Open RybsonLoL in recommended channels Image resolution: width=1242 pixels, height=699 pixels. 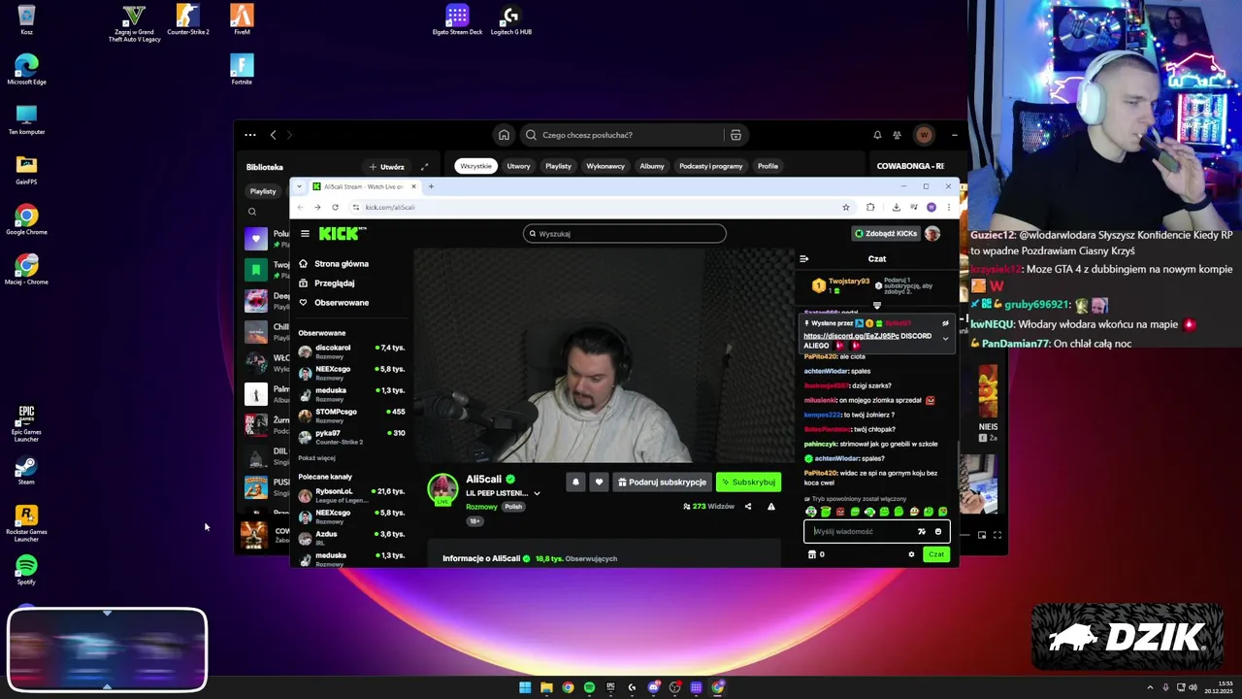[x=351, y=495]
